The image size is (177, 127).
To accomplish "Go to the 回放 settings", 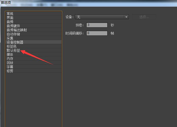I will click(33, 63).
